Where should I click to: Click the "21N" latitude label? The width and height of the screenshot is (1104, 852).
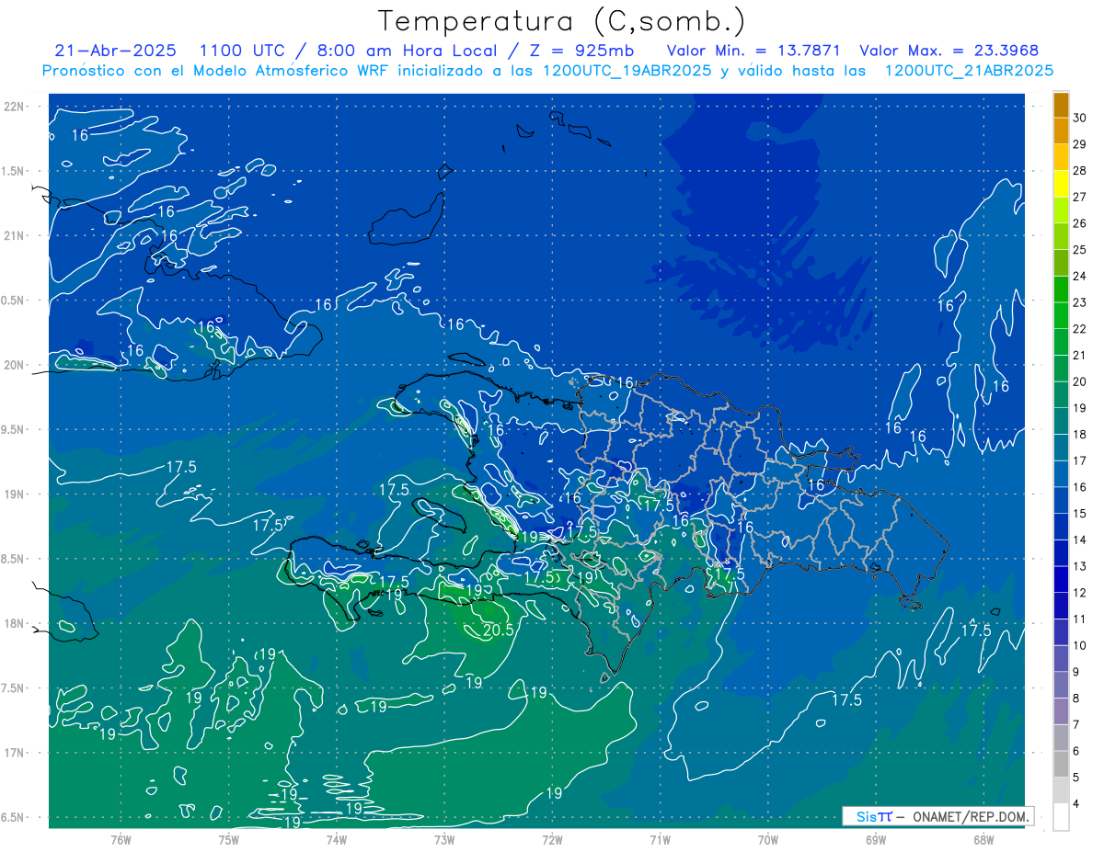(14, 235)
